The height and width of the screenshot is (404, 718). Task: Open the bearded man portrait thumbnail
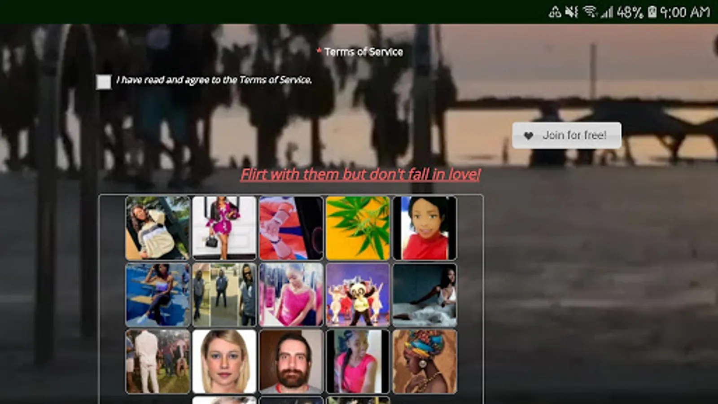pyautogui.click(x=291, y=361)
